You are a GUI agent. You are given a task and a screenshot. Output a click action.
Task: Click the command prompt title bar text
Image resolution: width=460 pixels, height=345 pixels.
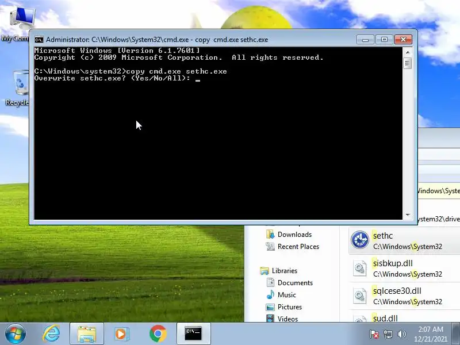click(157, 40)
